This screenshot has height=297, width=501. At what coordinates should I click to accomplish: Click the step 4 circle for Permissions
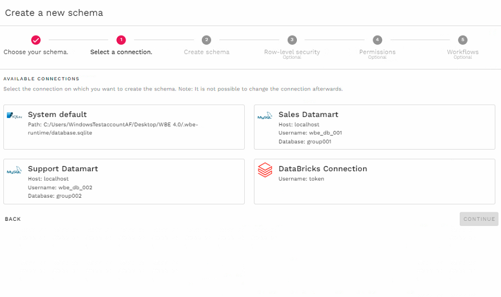tap(377, 40)
